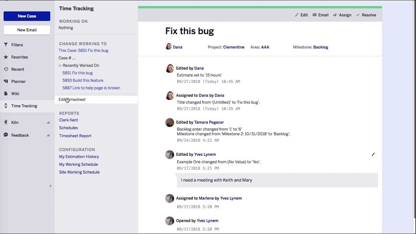Click the pencil icon on Yves Lynem's edit
This screenshot has height=234, width=416.
[x=373, y=154]
